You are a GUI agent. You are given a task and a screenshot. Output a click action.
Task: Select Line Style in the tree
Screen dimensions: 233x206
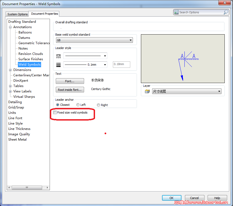(x=15, y=123)
